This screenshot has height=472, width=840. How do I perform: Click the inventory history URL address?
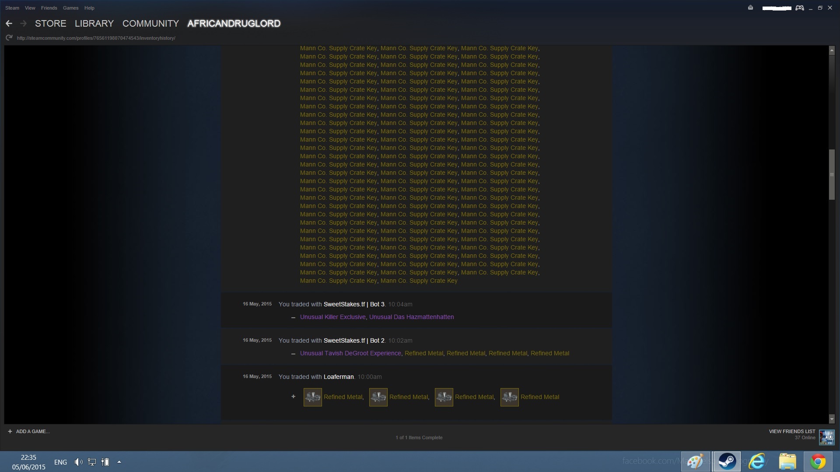[96, 38]
